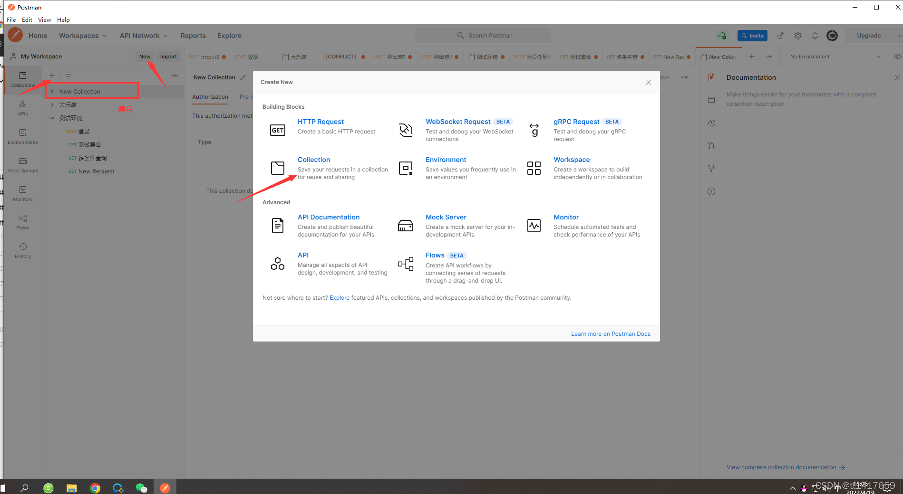Open settings gear in header

798,36
